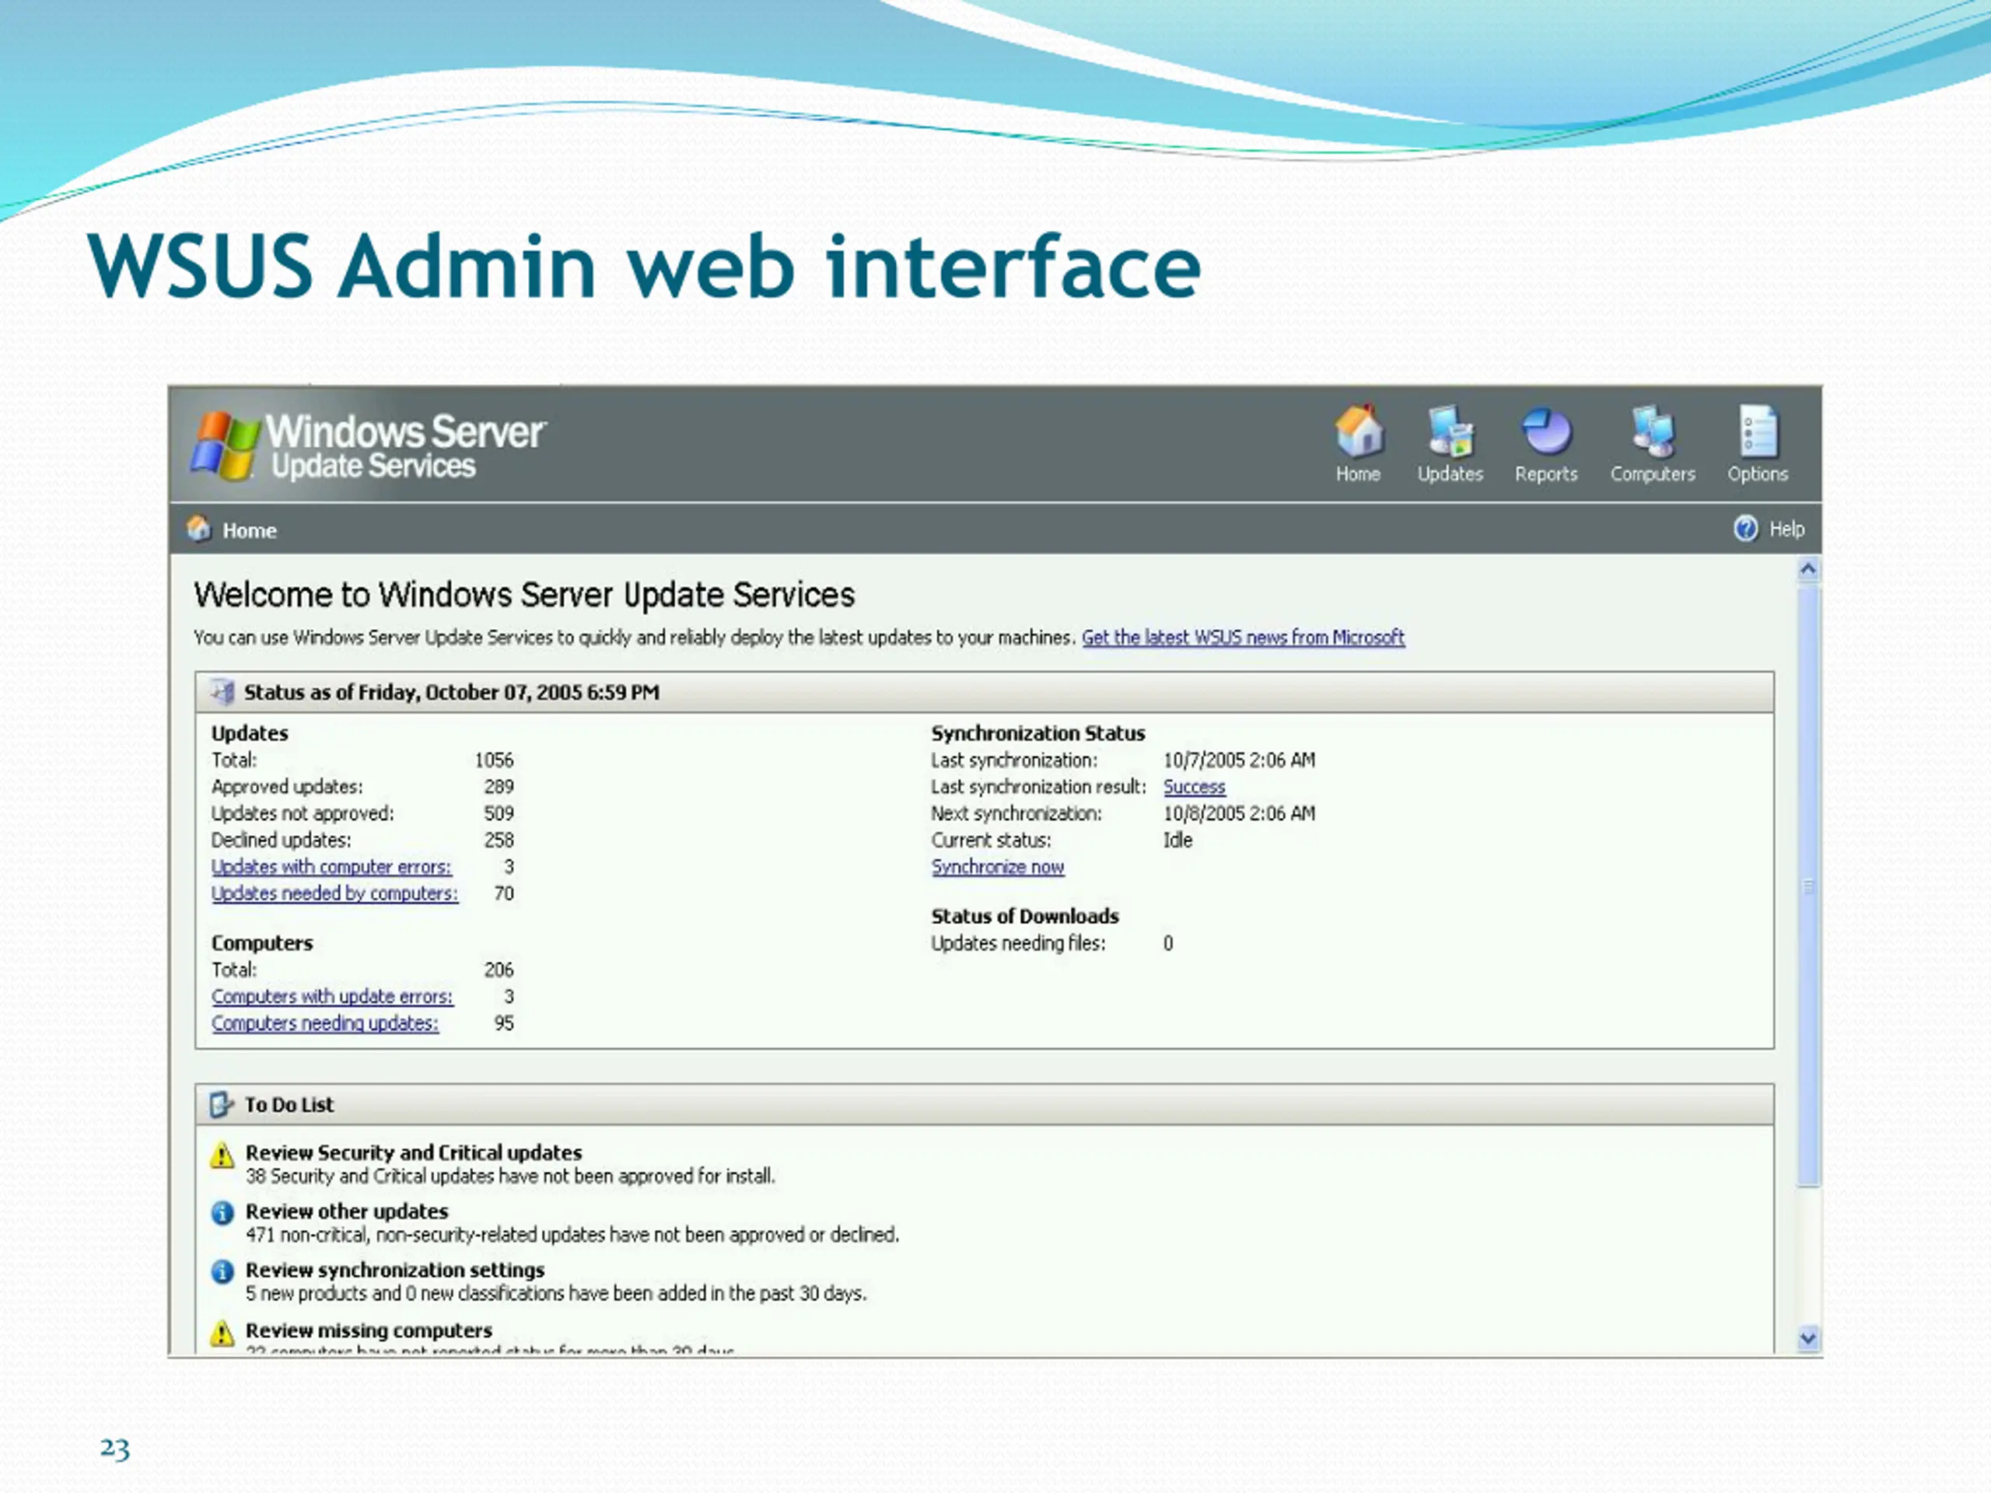Click the 5 new products description line

[x=556, y=1293]
